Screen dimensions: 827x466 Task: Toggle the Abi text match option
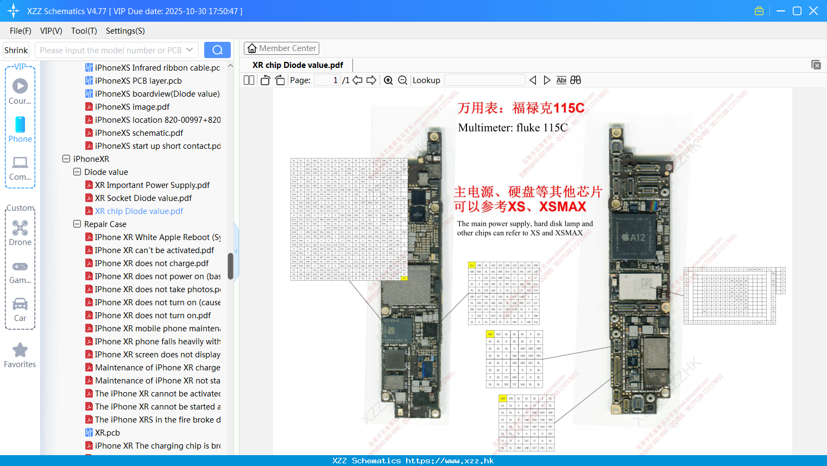coord(561,80)
